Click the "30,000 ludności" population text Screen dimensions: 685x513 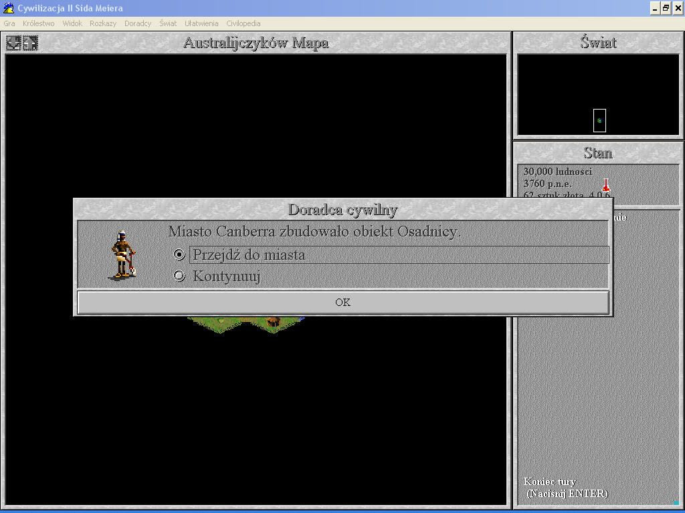click(557, 172)
